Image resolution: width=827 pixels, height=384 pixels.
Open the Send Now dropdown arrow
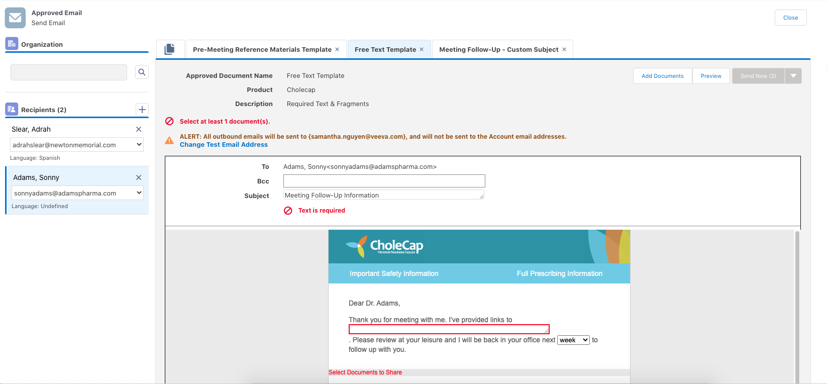pyautogui.click(x=793, y=76)
